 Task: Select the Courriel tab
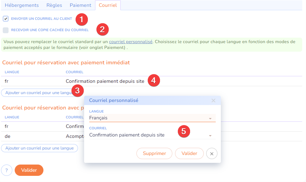click(108, 5)
